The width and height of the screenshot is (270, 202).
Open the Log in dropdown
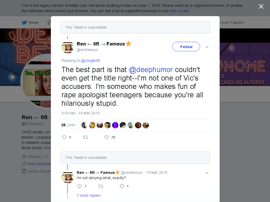(x=238, y=23)
